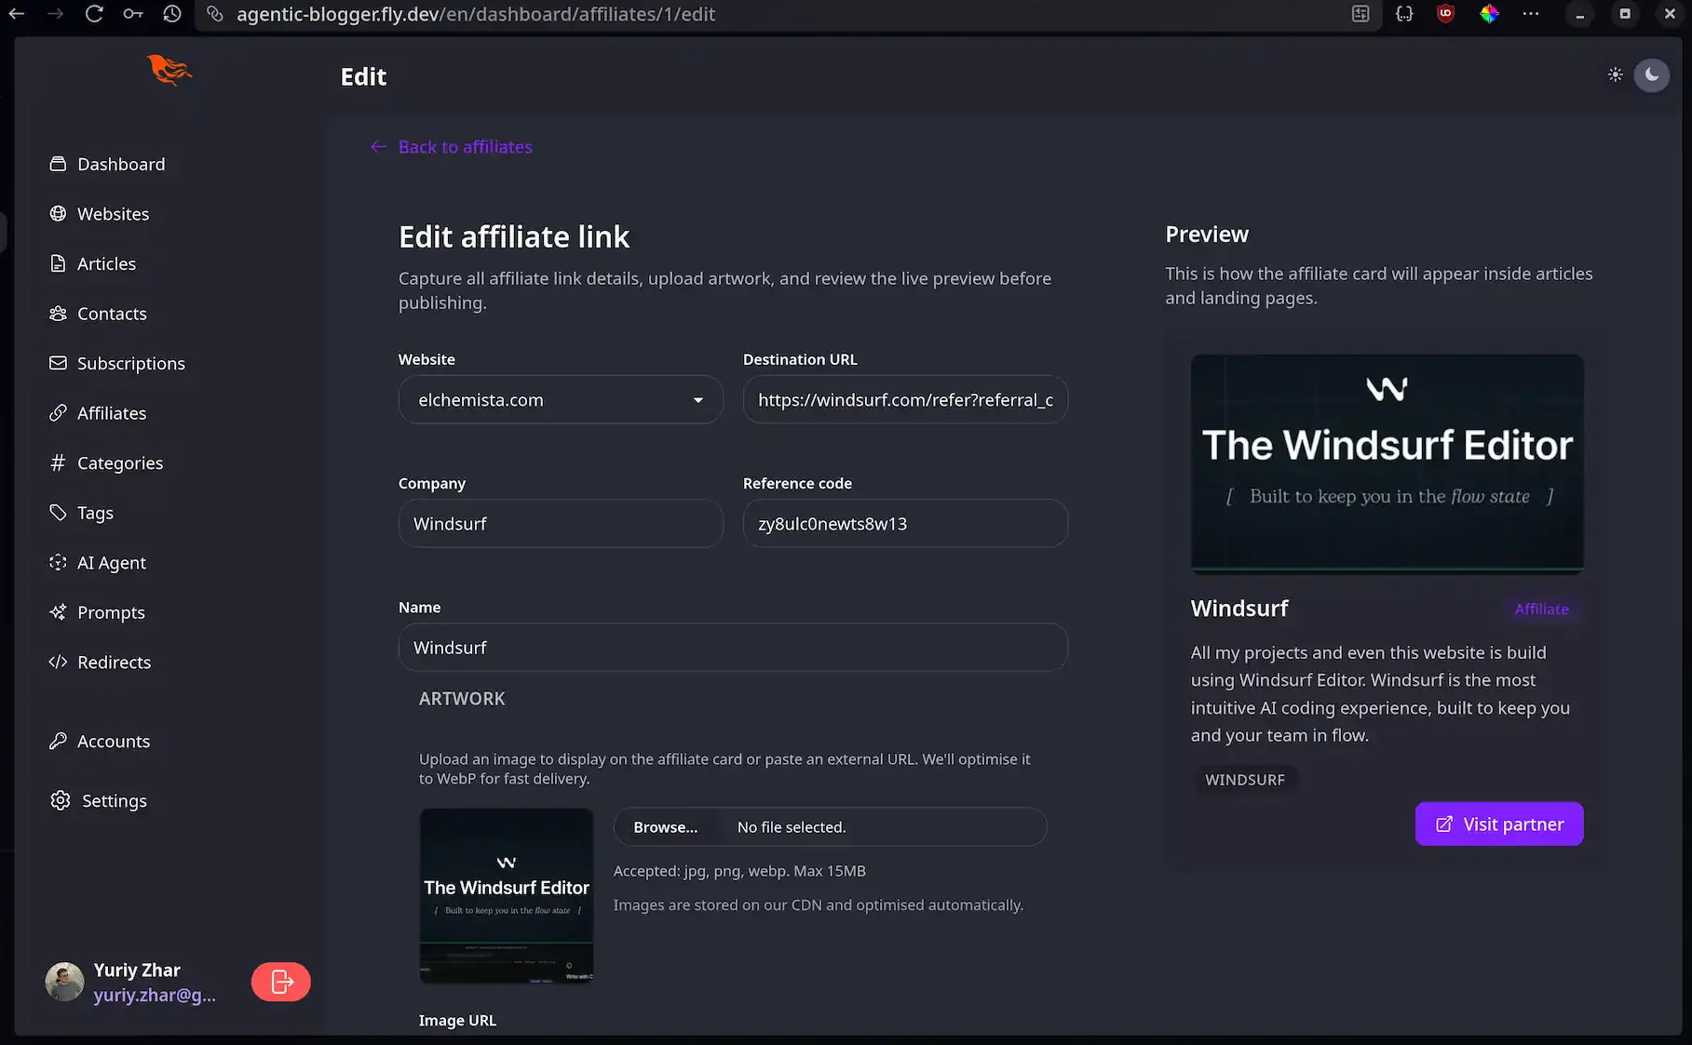Open the browser extensions puzzle menu

tap(1404, 14)
